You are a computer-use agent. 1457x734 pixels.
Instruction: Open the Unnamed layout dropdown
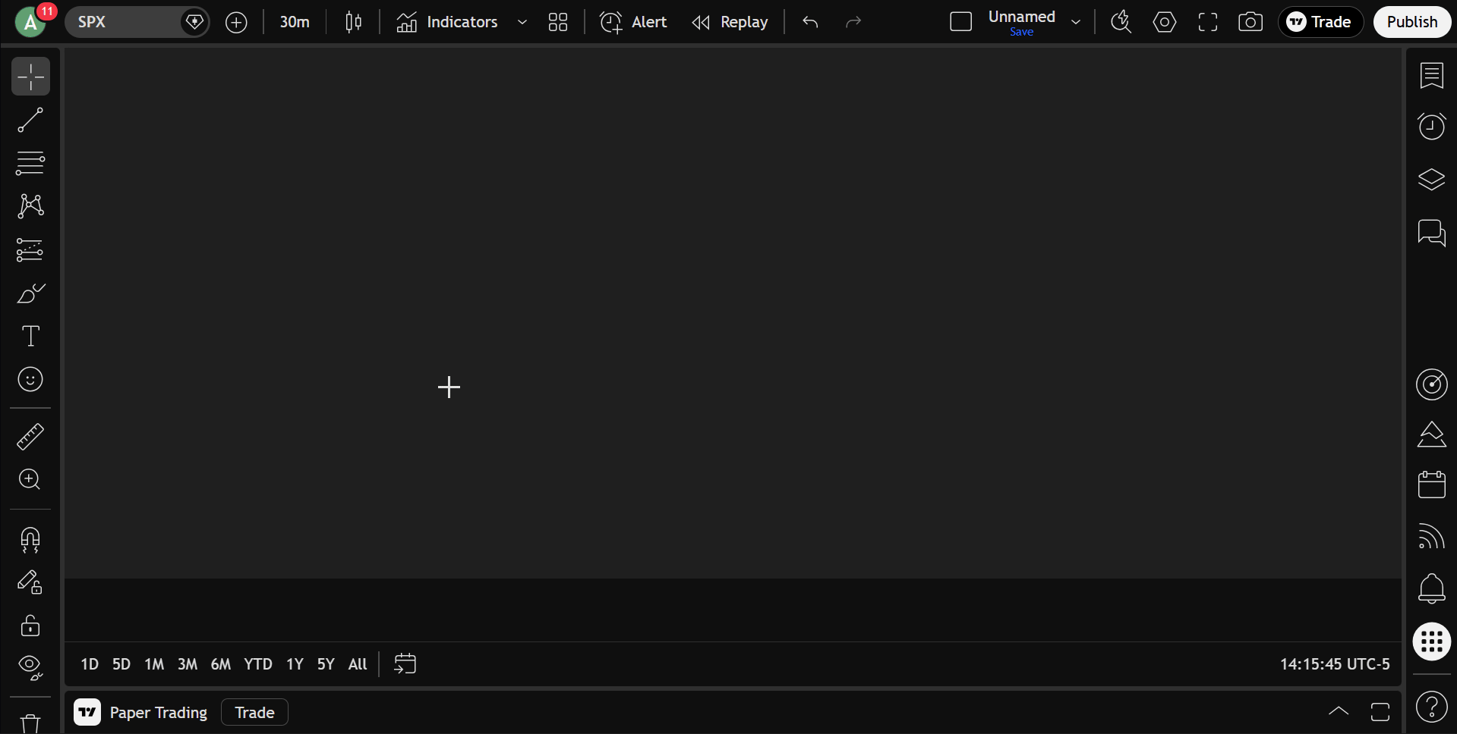[x=1076, y=22]
